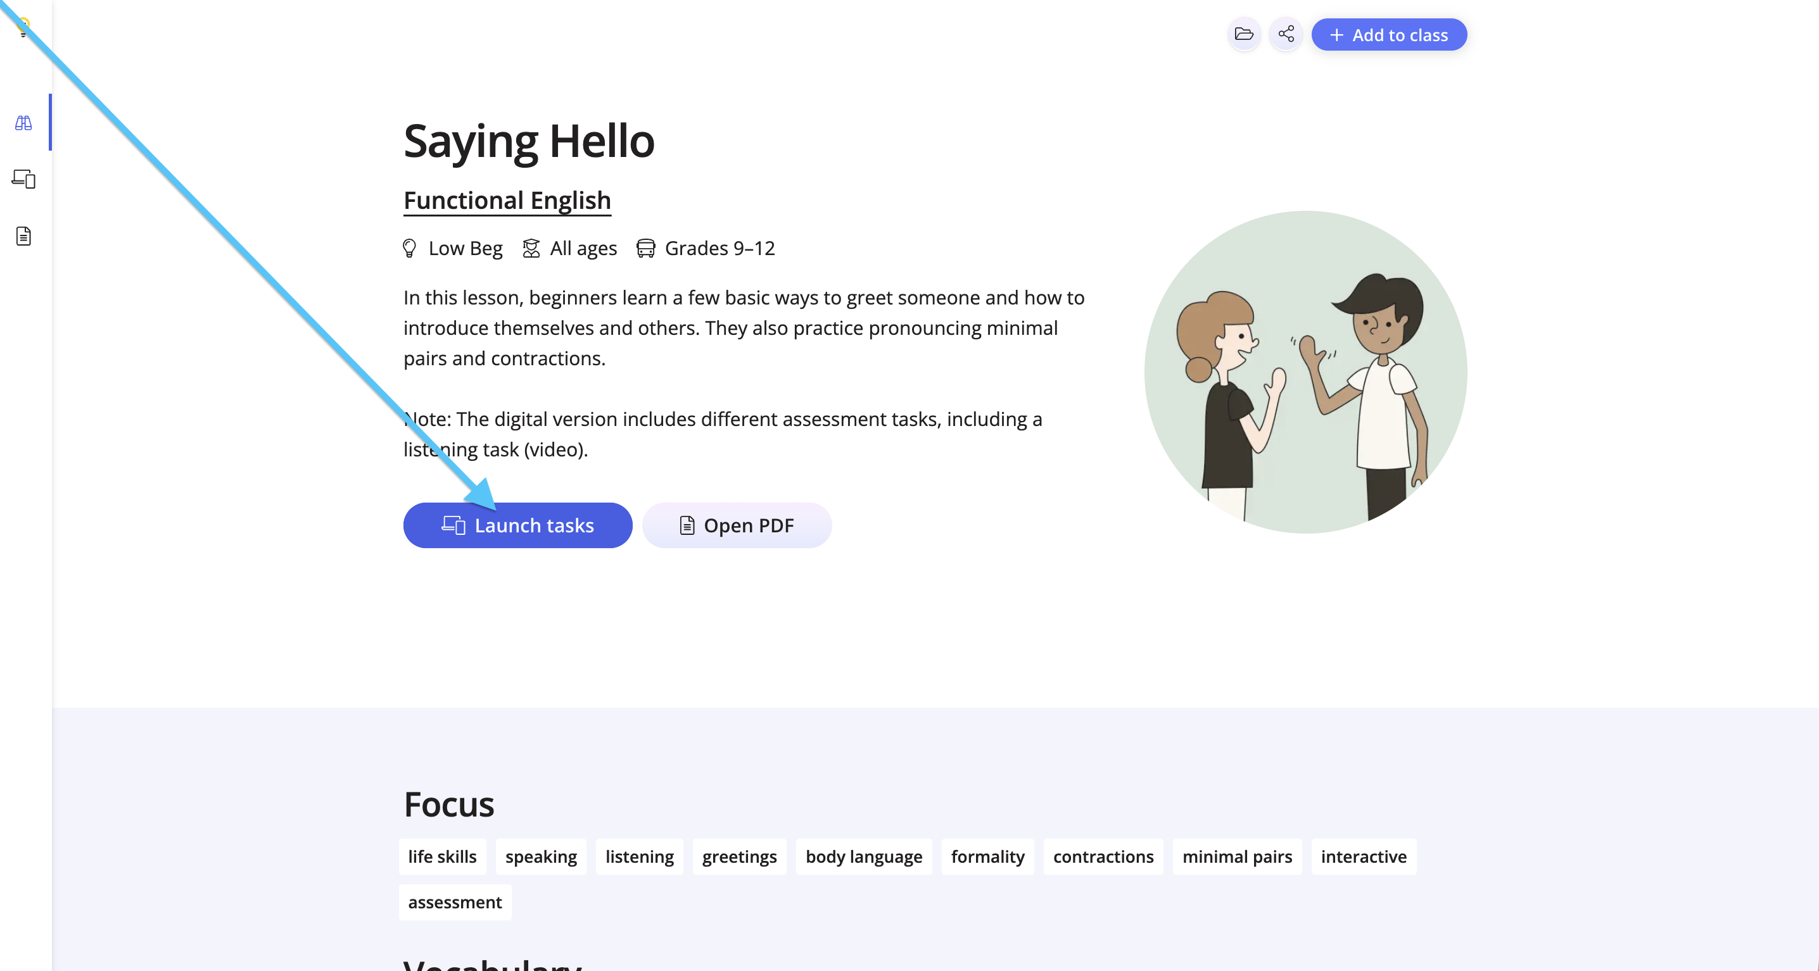Screen dimensions: 1819x971
Task: Add this lesson to a class
Action: click(1389, 35)
